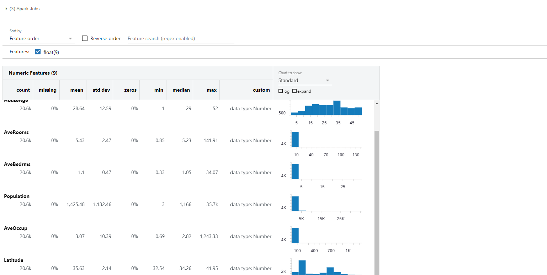Image resolution: width=547 pixels, height=275 pixels.
Task: Select the AveRooms feature name
Action: coord(16,132)
